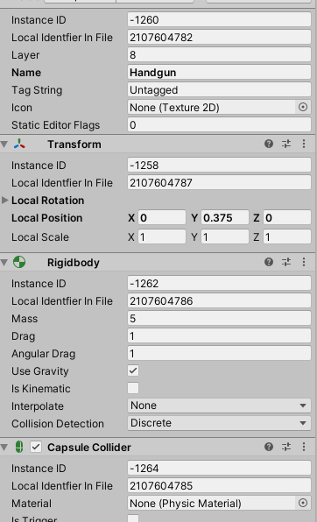Click Rigidbody Instance ID -1262 field
The width and height of the screenshot is (317, 522).
coord(219,283)
